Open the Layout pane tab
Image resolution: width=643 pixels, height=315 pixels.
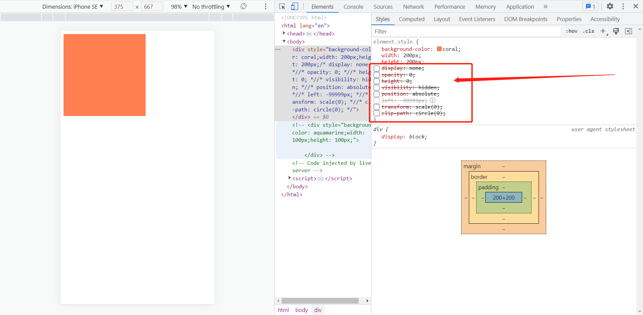pos(442,19)
